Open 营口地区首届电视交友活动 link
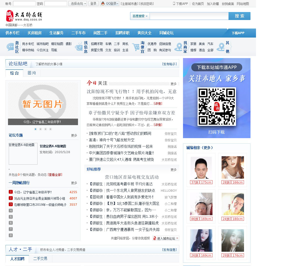The height and width of the screenshot is (266, 300). tap(132, 177)
